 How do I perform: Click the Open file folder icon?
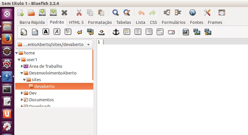31,13
